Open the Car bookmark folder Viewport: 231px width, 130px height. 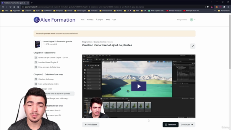coord(127,11)
